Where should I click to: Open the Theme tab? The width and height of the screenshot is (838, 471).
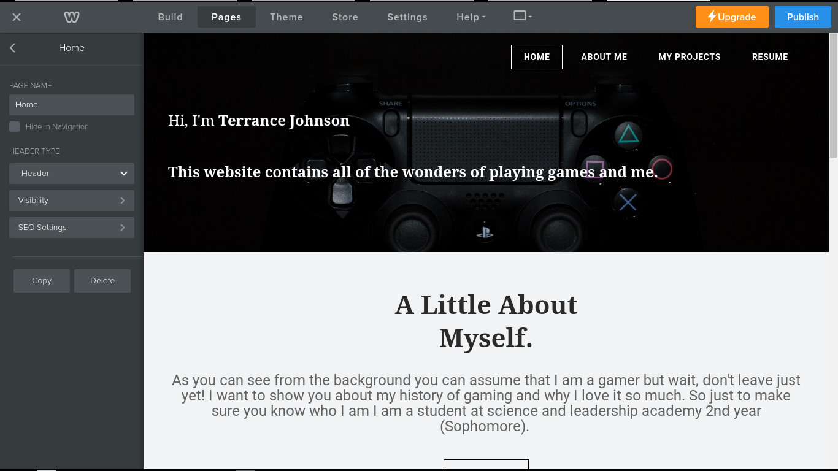click(286, 17)
